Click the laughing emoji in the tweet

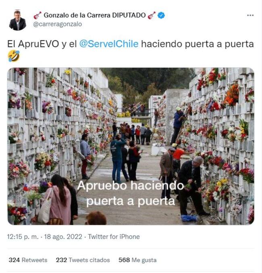pos(14,56)
